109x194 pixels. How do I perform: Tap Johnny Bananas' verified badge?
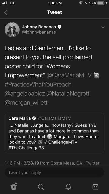[x=60, y=27]
